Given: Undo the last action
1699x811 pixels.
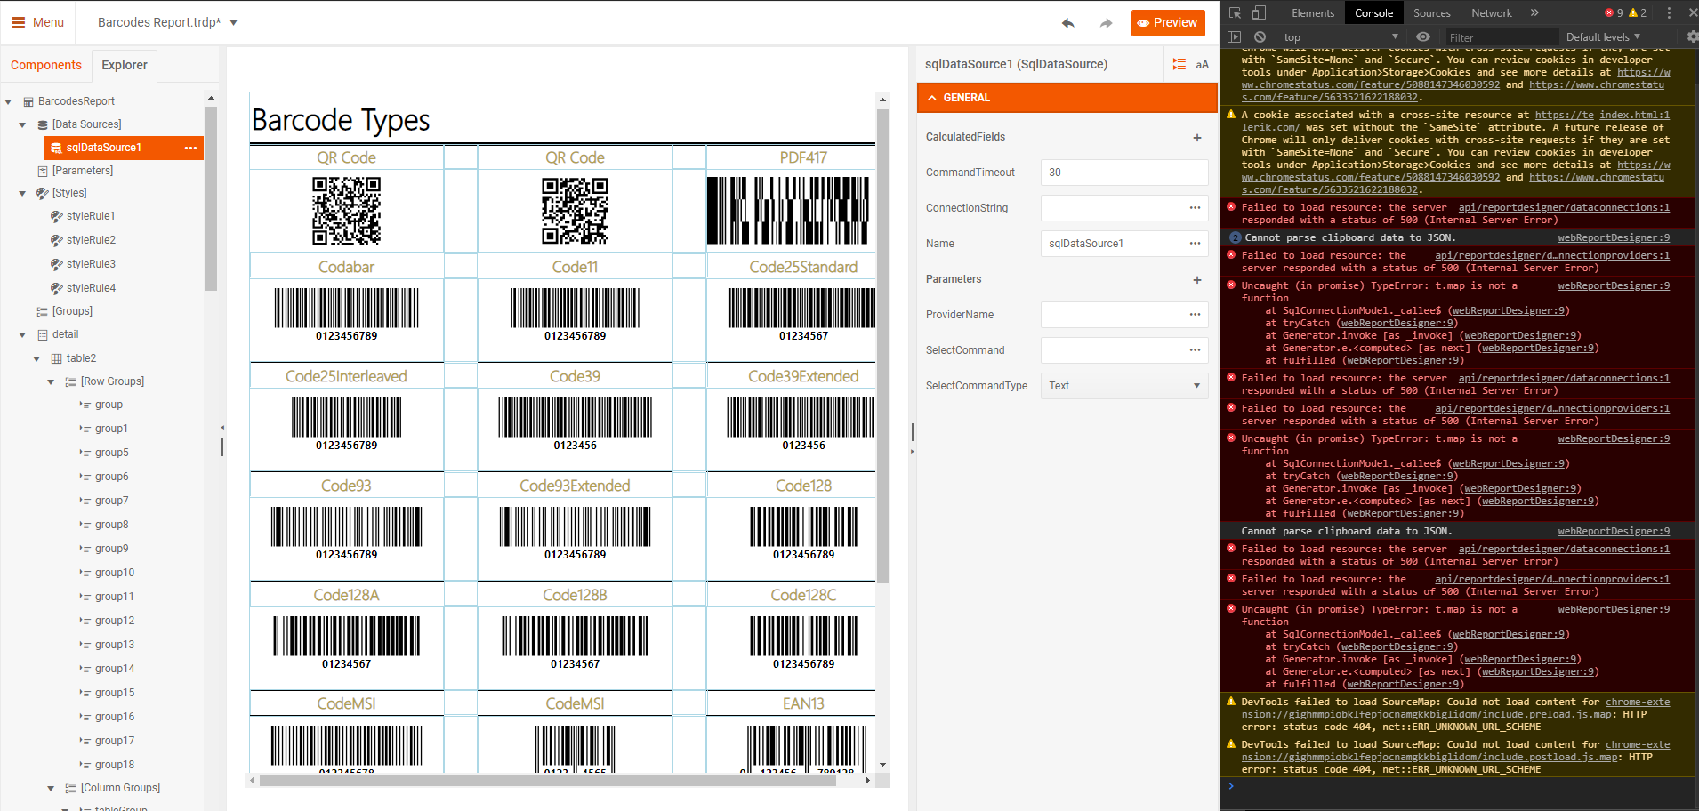Looking at the screenshot, I should [1068, 23].
